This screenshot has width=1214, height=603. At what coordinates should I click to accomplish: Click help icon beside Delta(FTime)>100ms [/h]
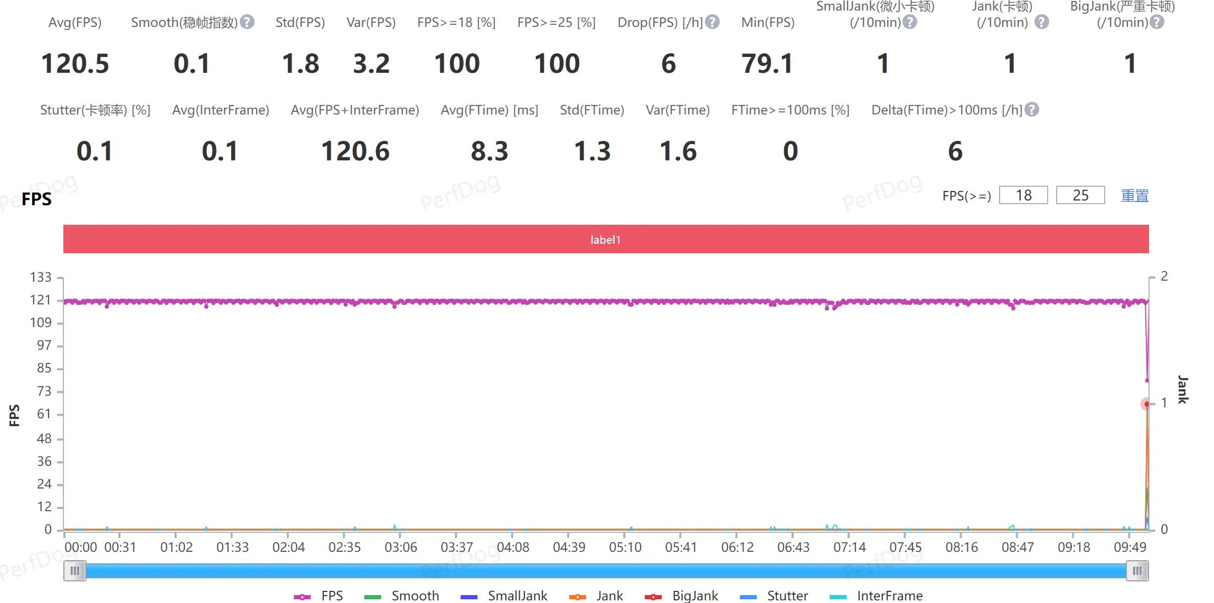click(1031, 110)
